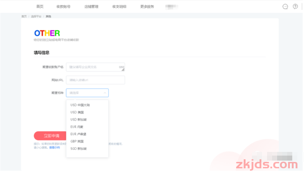
Task: Select EUR 丹麦 option
Action: coord(87,127)
